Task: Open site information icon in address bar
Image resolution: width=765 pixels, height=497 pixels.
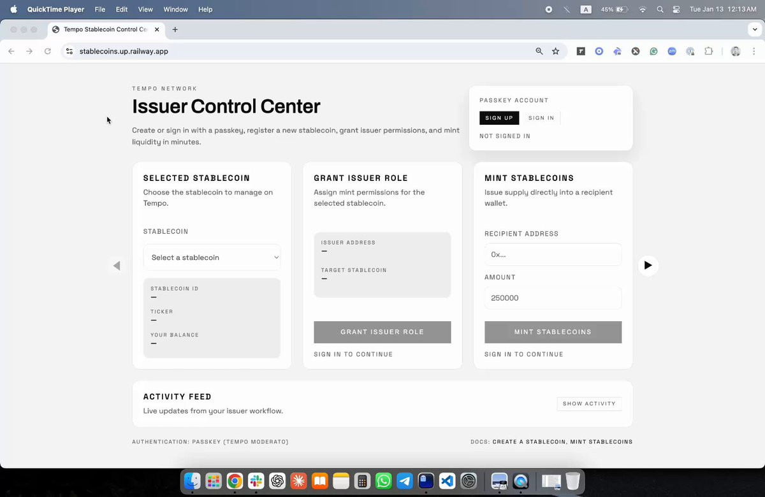Action: click(x=69, y=51)
